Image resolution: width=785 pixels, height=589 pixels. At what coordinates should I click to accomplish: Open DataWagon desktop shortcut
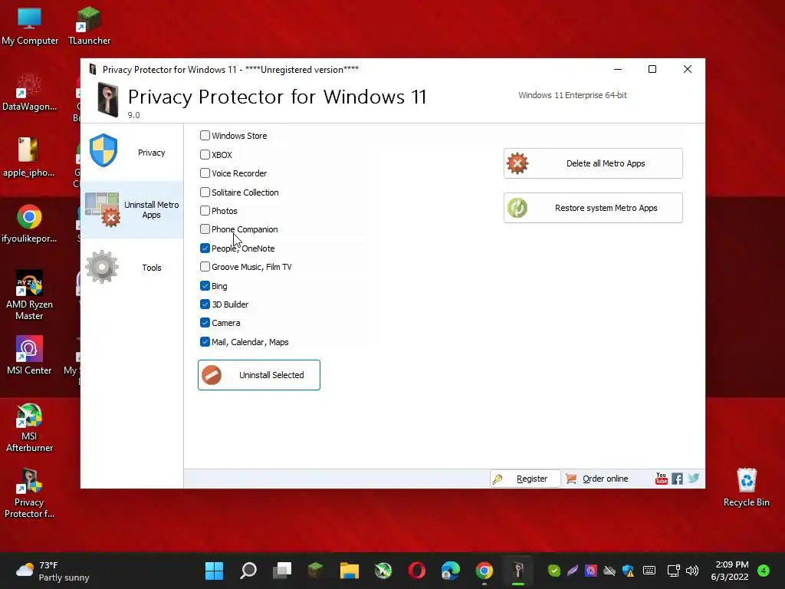pos(30,93)
